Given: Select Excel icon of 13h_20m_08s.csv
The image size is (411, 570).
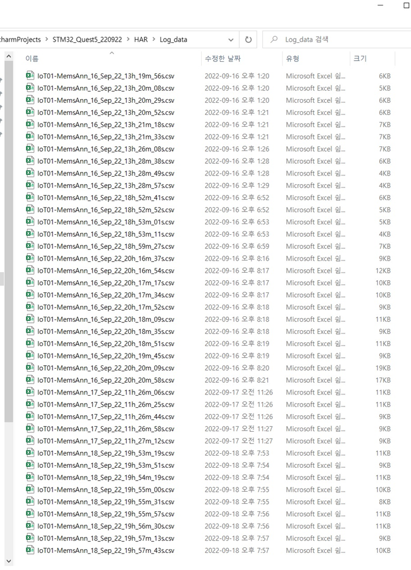Looking at the screenshot, I should click(30, 87).
